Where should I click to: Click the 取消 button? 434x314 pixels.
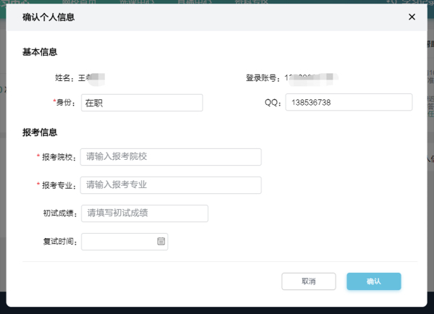pos(309,281)
